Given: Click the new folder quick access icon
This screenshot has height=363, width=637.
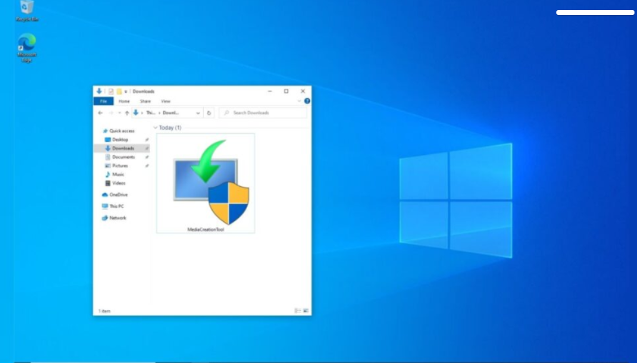Looking at the screenshot, I should click(118, 91).
